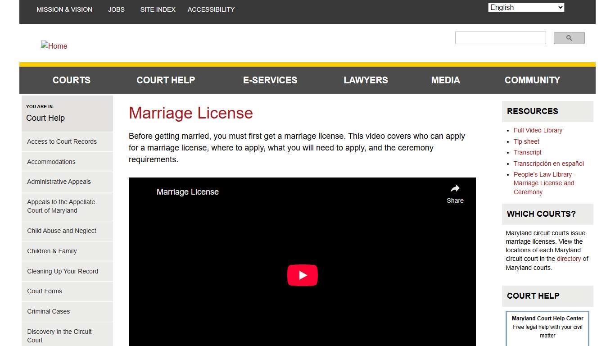The width and height of the screenshot is (615, 346).
Task: Click inside the search input field
Action: 500,38
